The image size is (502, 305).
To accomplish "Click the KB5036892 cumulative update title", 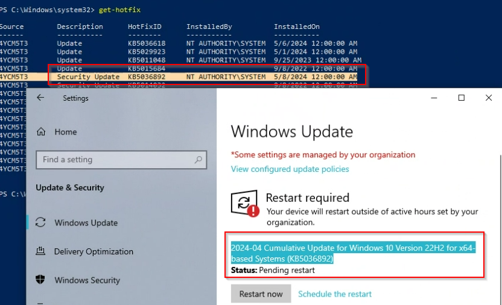I will pos(353,253).
